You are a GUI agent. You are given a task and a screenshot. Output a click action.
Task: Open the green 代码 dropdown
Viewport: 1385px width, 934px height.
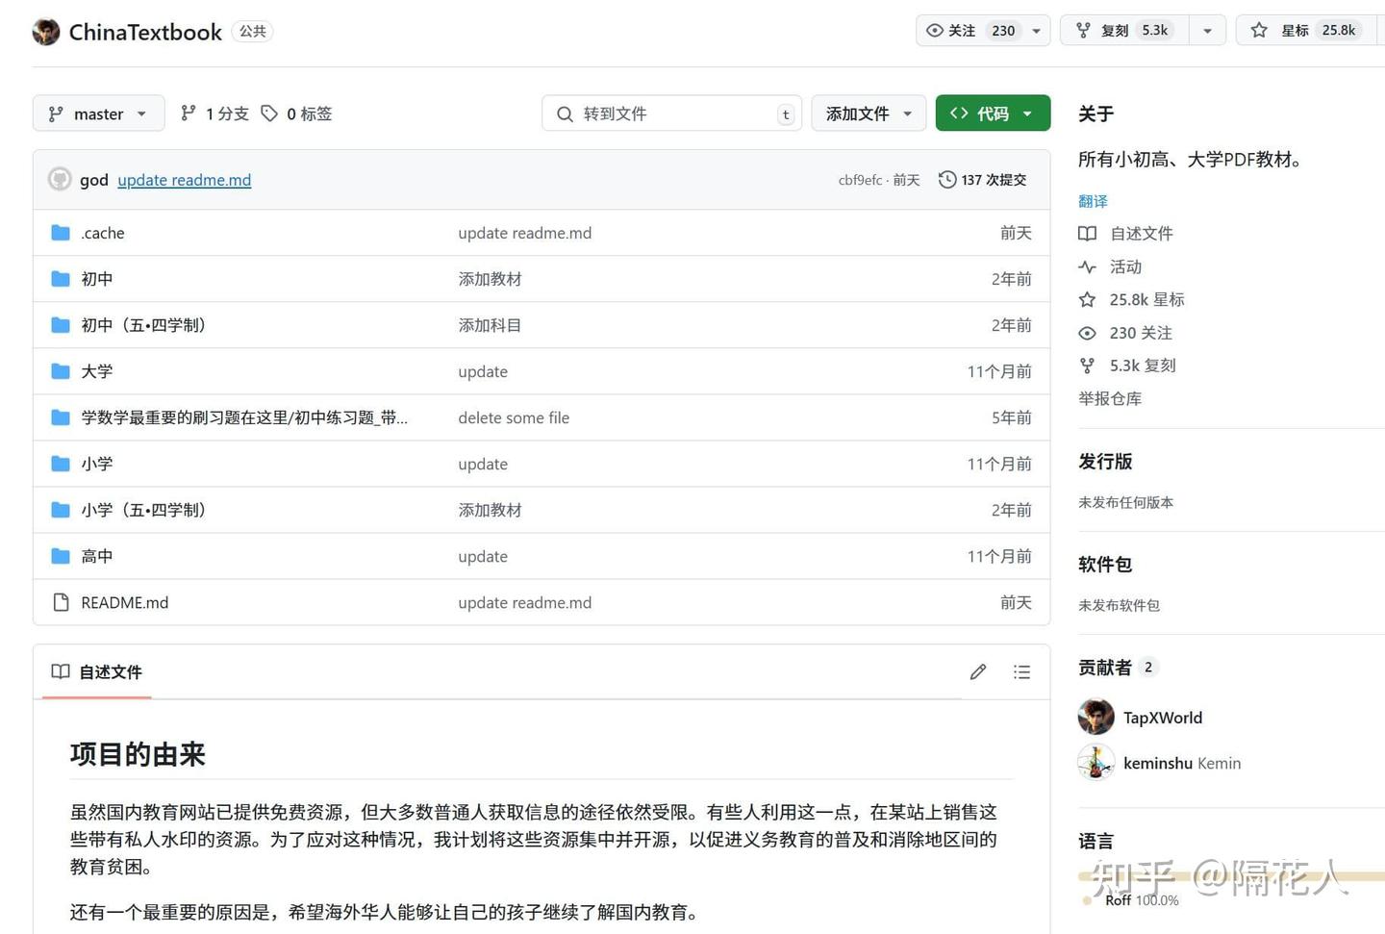(992, 113)
